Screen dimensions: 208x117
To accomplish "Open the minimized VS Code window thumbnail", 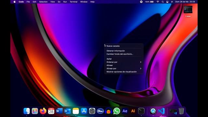I will [x=173, y=111].
